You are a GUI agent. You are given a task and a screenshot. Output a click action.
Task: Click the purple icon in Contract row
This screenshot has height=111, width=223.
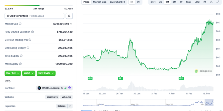pyautogui.click(x=69, y=88)
